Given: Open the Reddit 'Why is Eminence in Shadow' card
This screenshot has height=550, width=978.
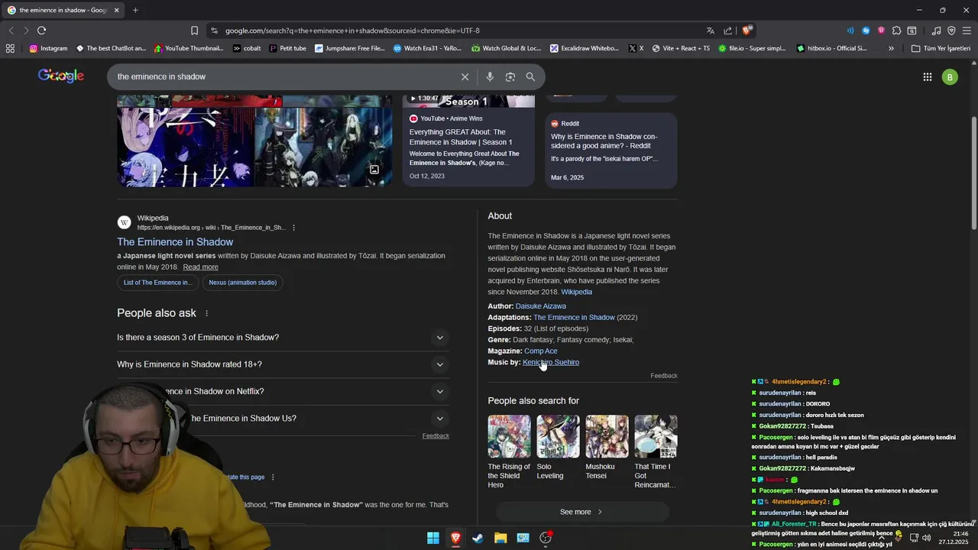Looking at the screenshot, I should [610, 150].
